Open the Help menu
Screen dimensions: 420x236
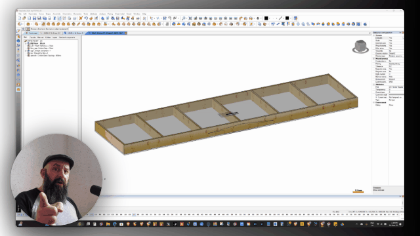coord(144,14)
